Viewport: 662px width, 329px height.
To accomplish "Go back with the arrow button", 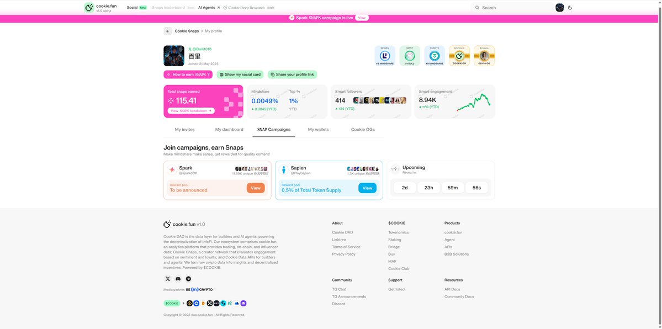I will coord(168,31).
